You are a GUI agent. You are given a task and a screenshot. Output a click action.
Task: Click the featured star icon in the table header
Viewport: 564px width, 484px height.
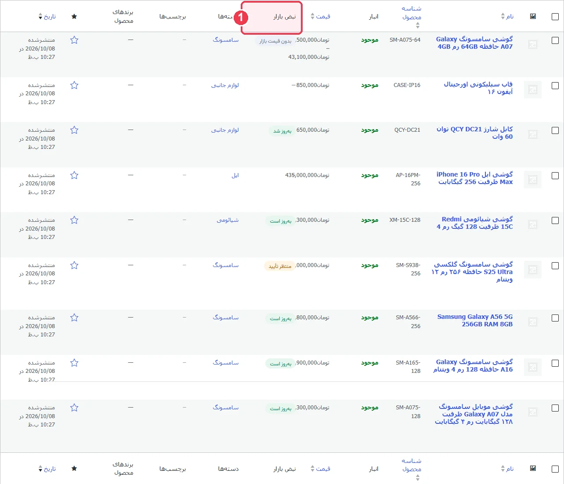pyautogui.click(x=74, y=17)
